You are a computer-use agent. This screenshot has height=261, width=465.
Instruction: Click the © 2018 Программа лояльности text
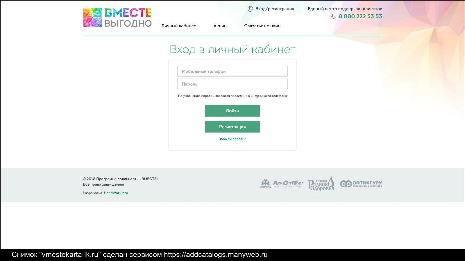coord(121,179)
